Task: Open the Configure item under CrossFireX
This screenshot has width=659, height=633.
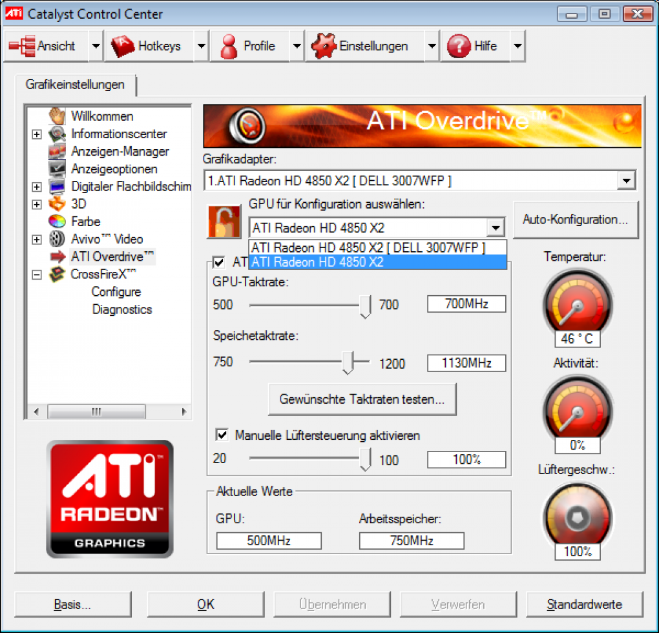Action: pos(116,291)
